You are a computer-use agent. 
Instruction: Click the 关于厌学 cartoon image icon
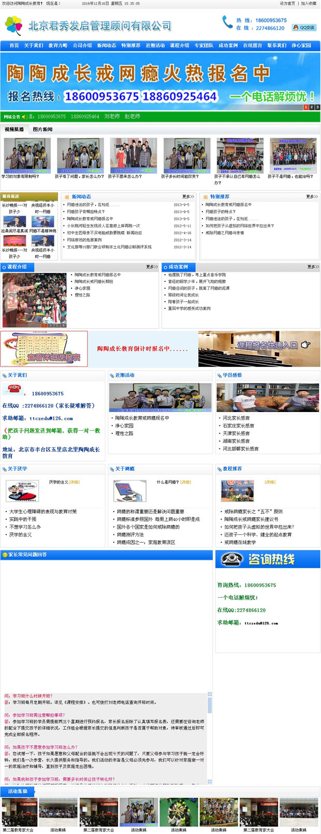(x=22, y=490)
